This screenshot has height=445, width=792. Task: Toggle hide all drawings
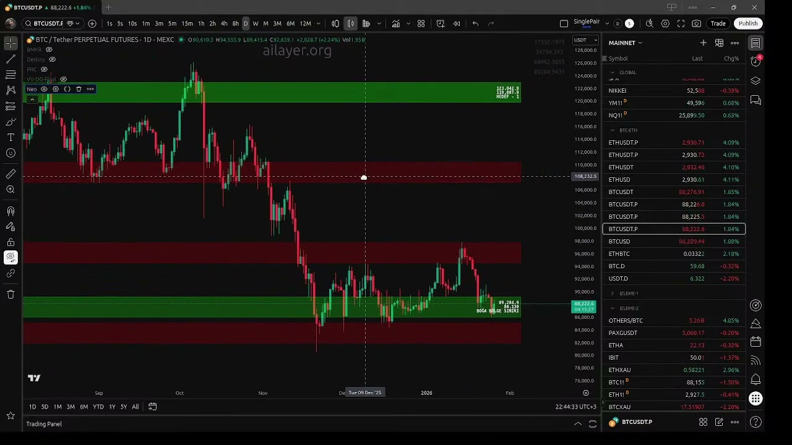click(11, 257)
